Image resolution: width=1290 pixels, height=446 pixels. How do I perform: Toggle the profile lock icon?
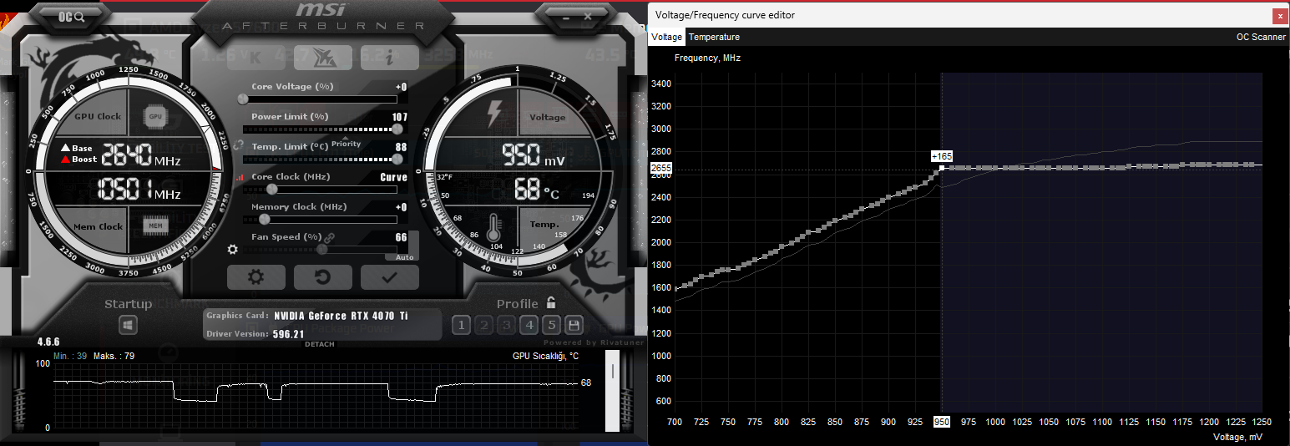click(x=551, y=302)
